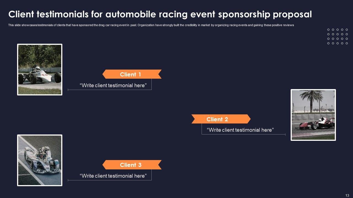Select the slide description paragraph text
The image size is (353, 198).
[x=151, y=25]
